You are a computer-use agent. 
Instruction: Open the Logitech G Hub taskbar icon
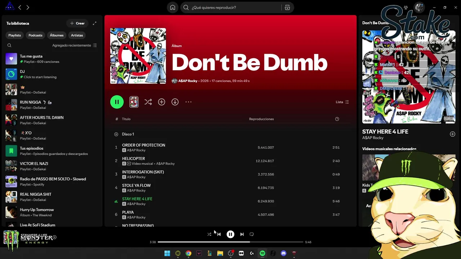pyautogui.click(x=252, y=253)
